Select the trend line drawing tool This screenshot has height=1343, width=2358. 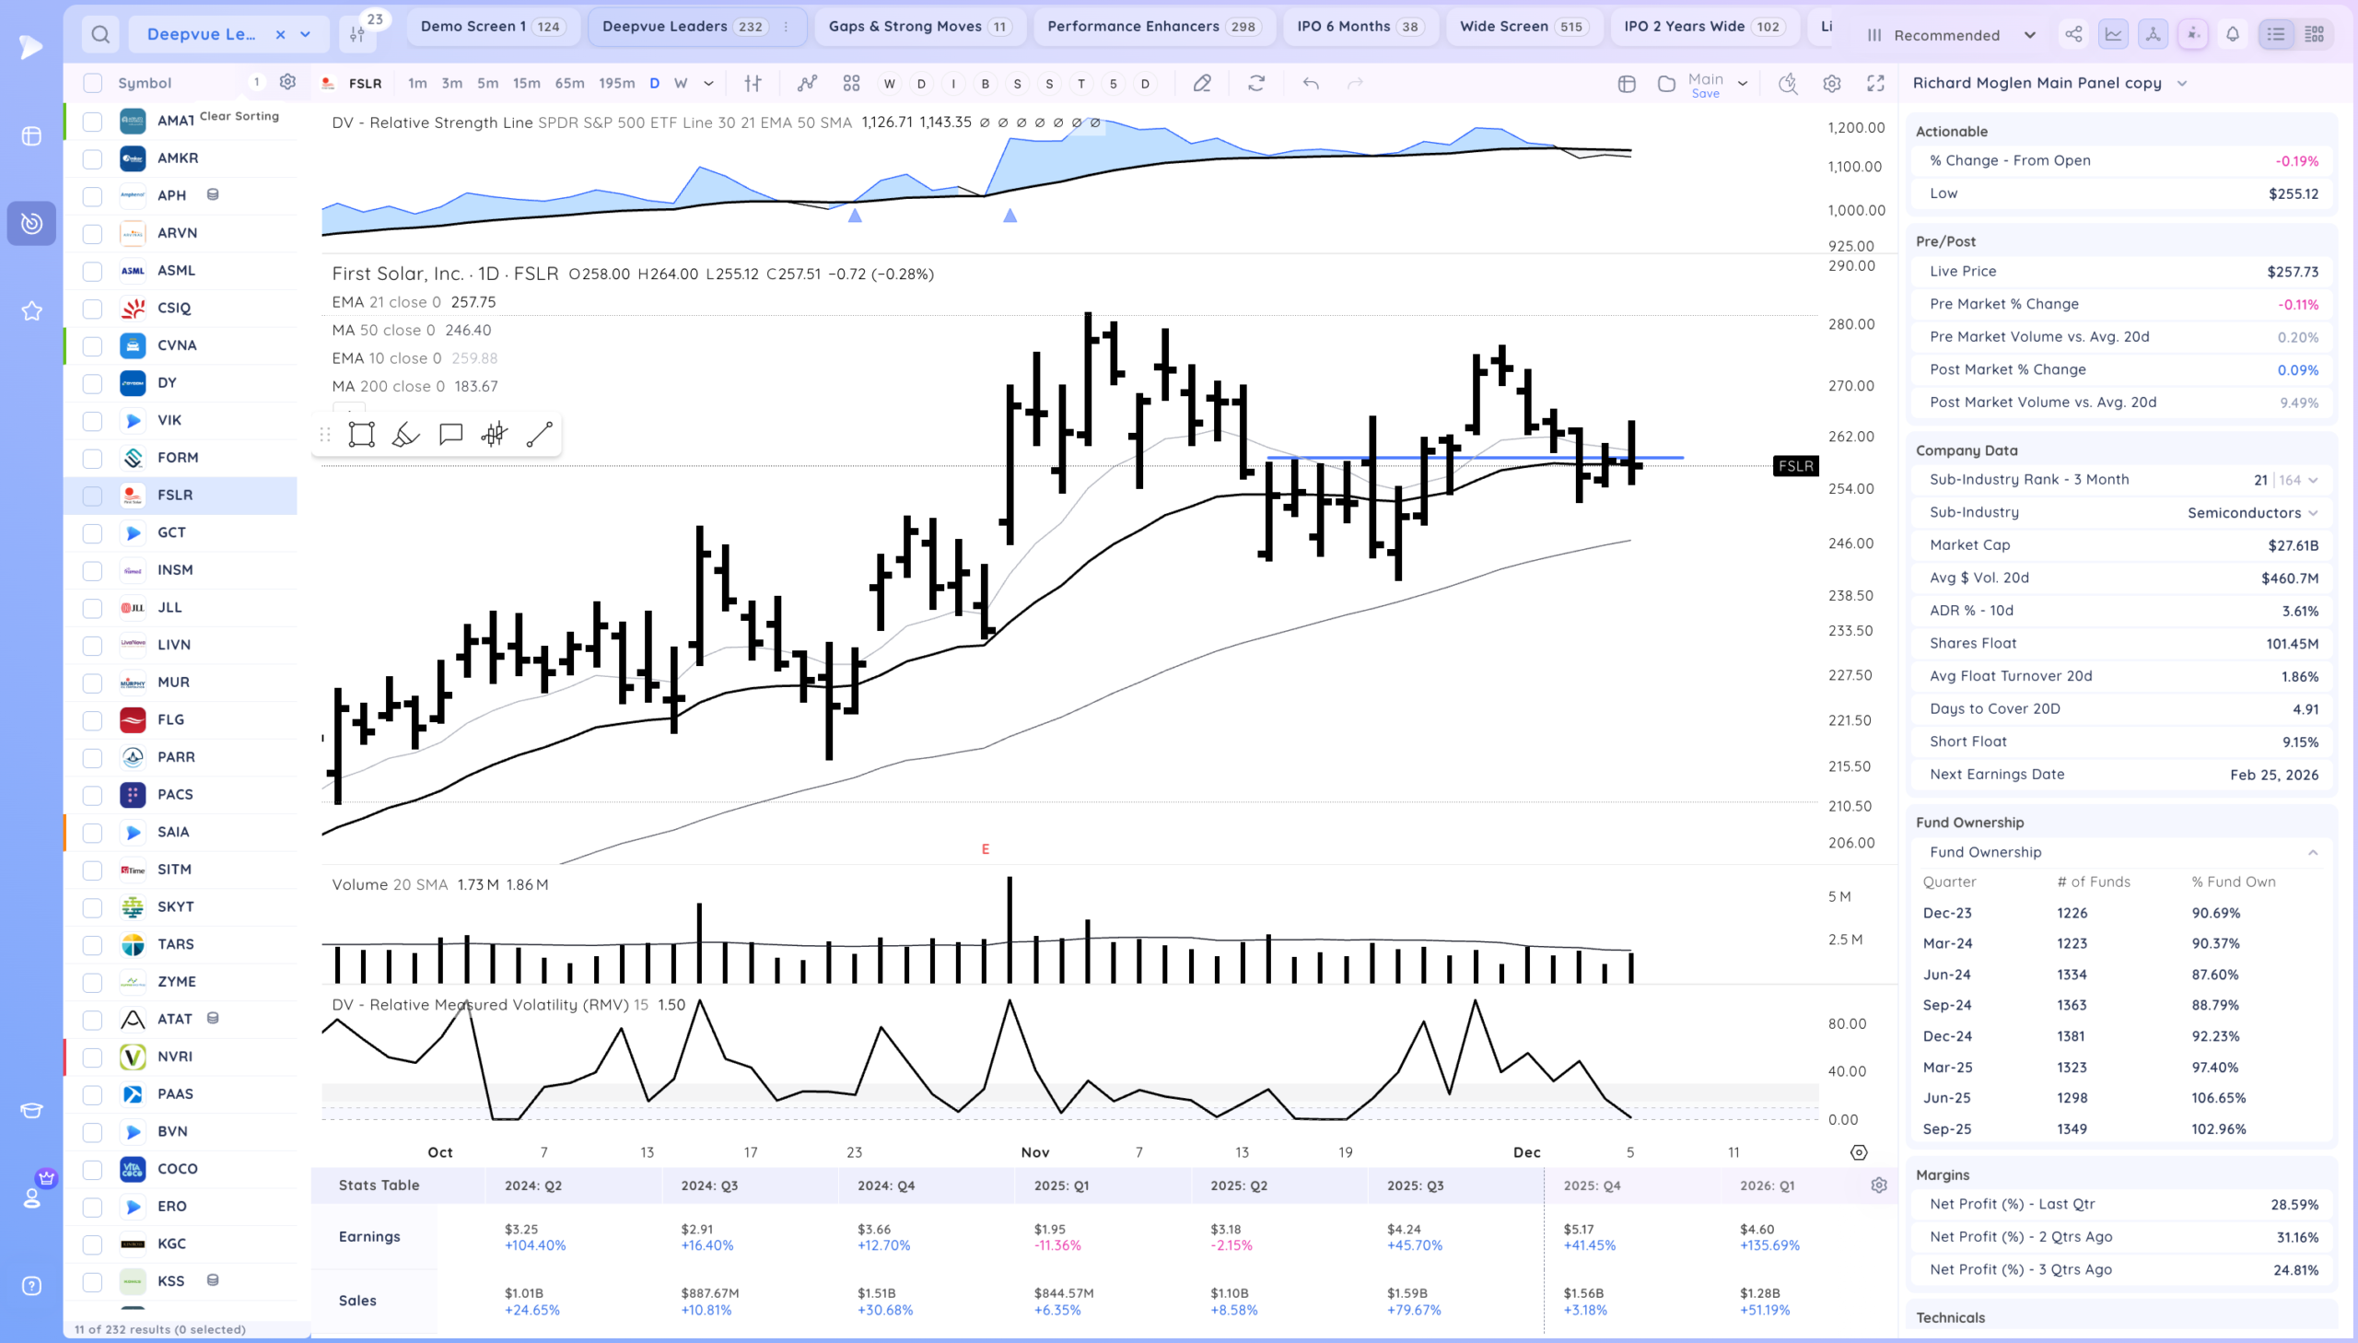540,435
